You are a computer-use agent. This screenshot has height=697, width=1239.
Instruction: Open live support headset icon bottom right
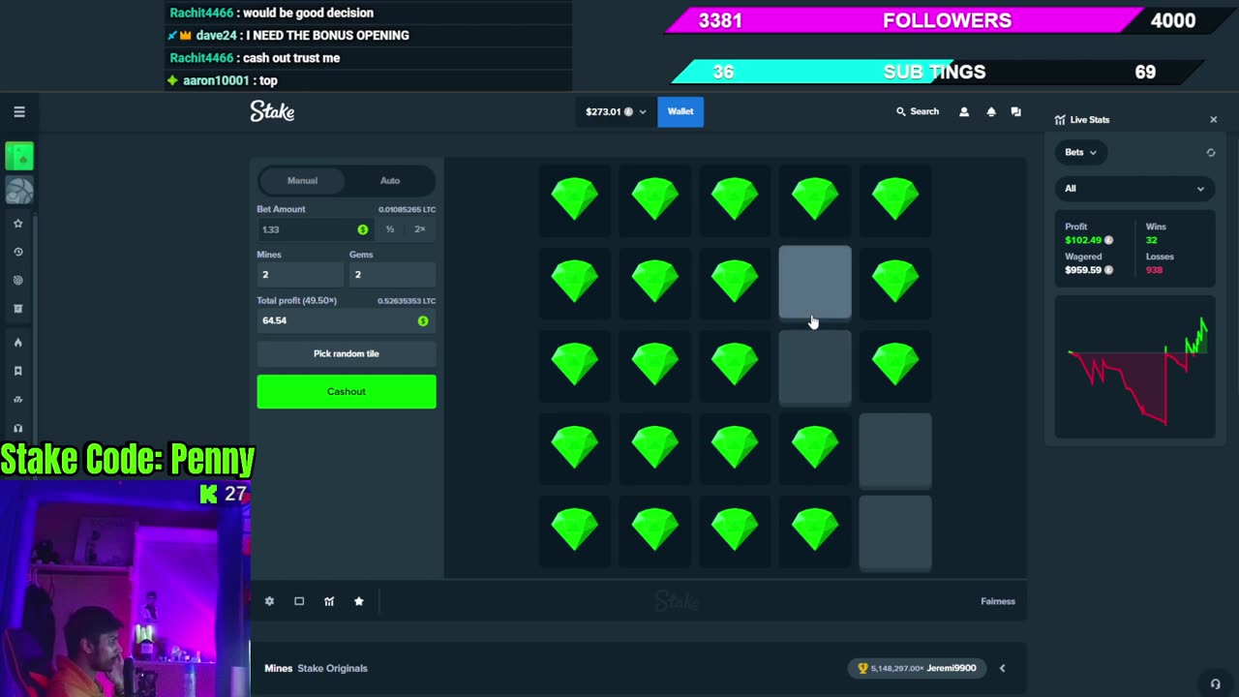(1216, 683)
